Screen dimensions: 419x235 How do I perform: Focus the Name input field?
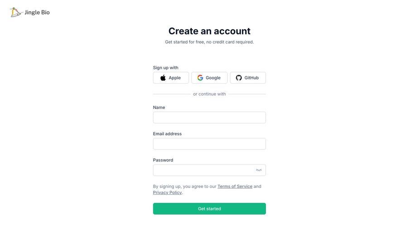point(209,117)
